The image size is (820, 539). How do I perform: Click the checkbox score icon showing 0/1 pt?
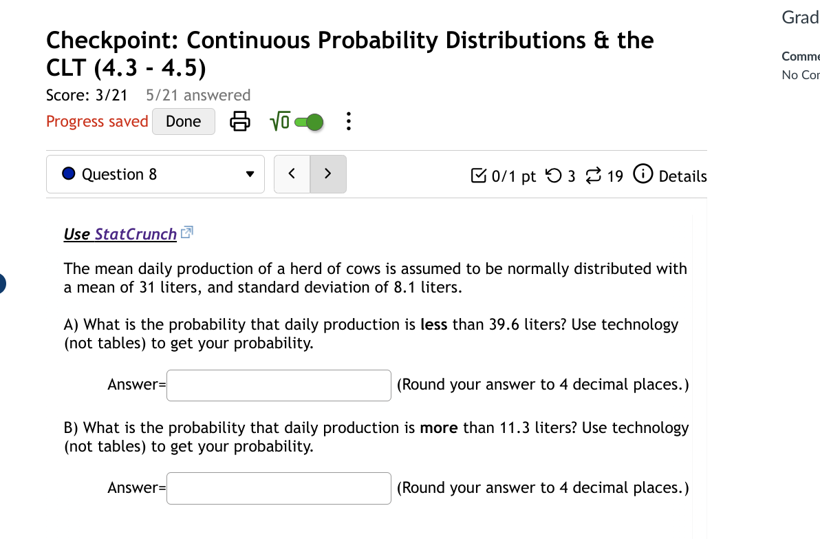479,176
